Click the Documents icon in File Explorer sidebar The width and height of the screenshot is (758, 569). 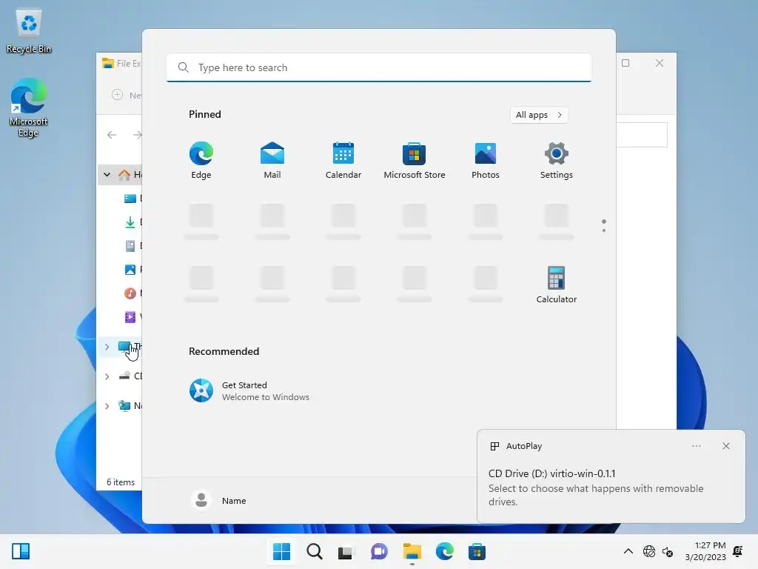point(130,246)
